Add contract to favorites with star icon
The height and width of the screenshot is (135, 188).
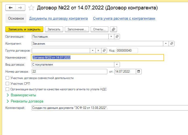[x=31, y=8]
